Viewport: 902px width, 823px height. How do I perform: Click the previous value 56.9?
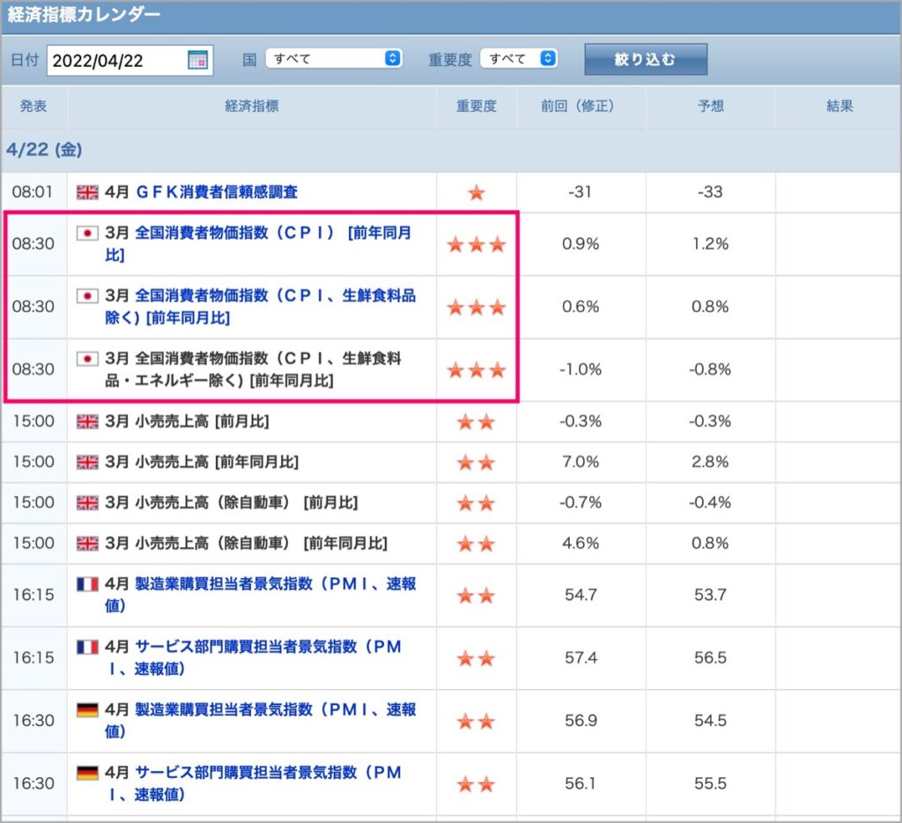(x=581, y=720)
